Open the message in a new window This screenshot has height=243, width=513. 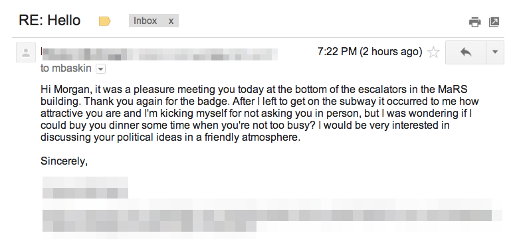tap(494, 22)
